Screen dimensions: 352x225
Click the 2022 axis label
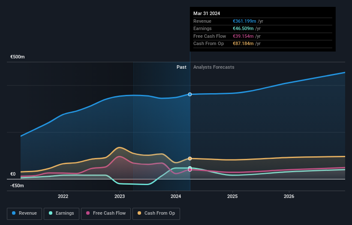63,197
